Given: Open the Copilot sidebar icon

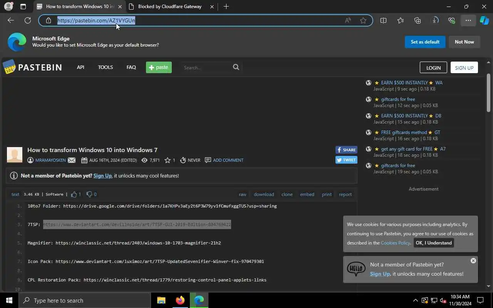Looking at the screenshot, I should pyautogui.click(x=485, y=20).
